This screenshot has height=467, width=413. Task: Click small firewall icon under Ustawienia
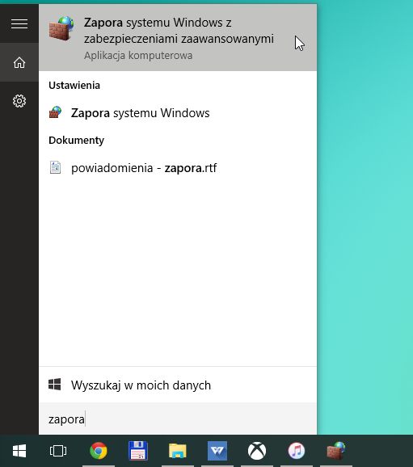point(55,112)
